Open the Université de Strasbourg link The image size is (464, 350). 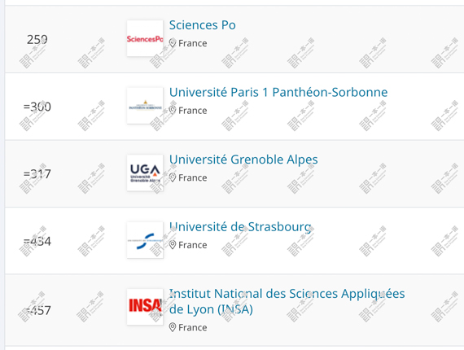tap(240, 227)
